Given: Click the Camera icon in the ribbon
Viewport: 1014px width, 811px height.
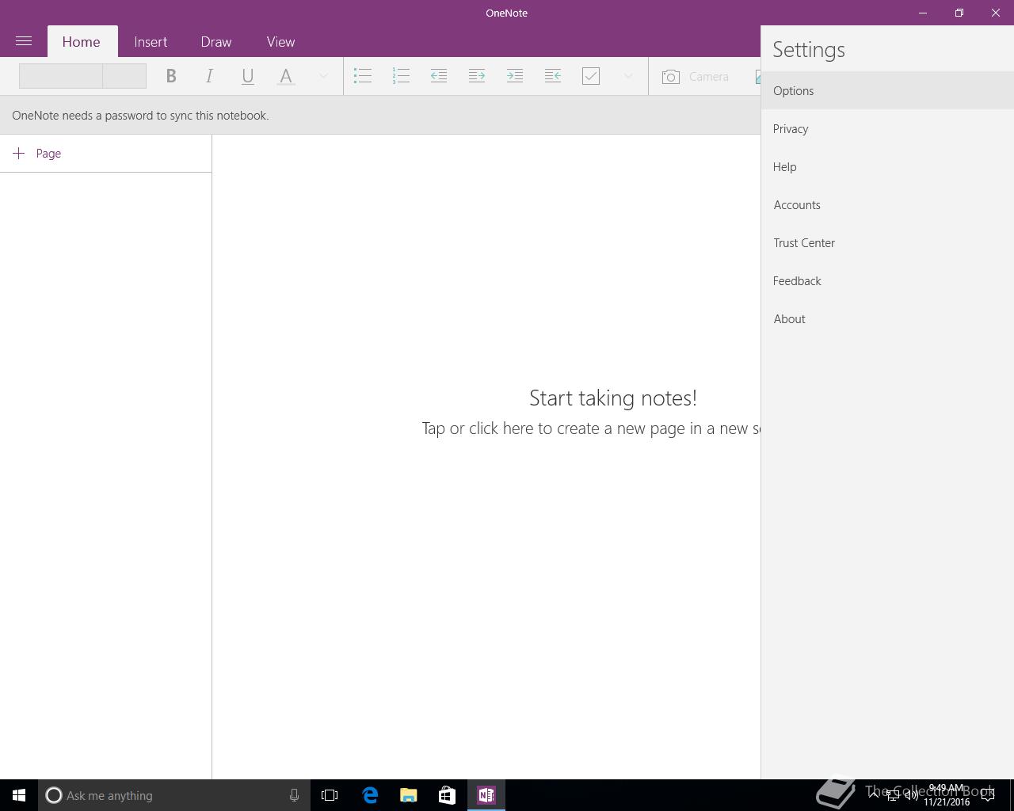Looking at the screenshot, I should click(671, 77).
